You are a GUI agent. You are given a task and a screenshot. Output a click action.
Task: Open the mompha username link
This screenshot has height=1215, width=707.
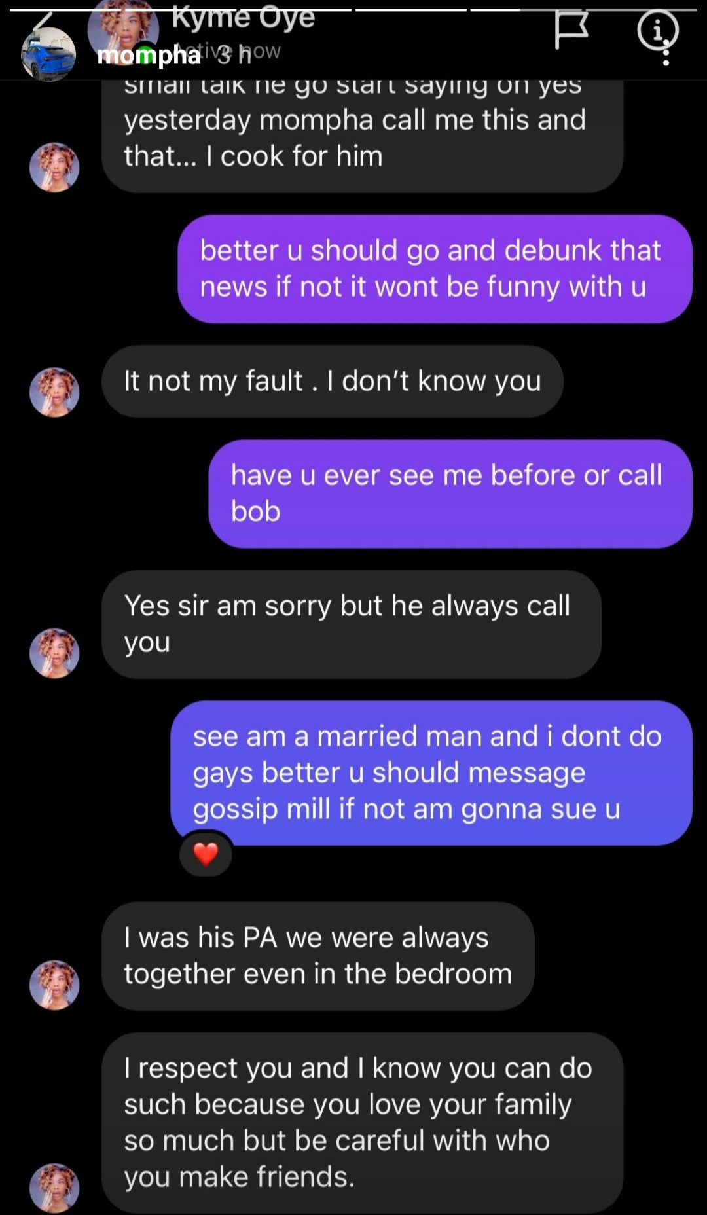coord(149,55)
